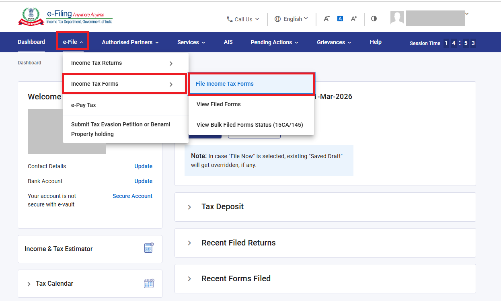This screenshot has width=501, height=301.
Task: Open the Income & Tax Estimator card
Action: [x=90, y=249]
